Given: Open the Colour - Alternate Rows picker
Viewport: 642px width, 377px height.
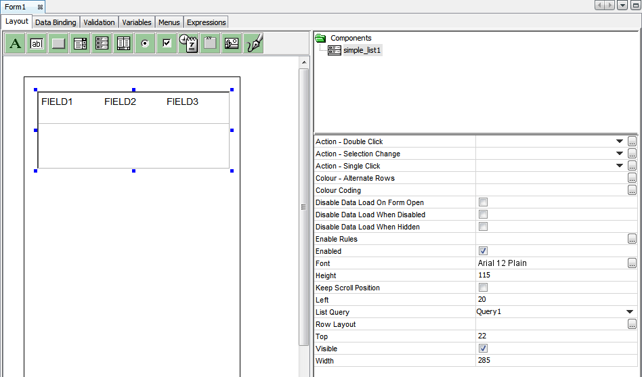Looking at the screenshot, I should click(632, 178).
